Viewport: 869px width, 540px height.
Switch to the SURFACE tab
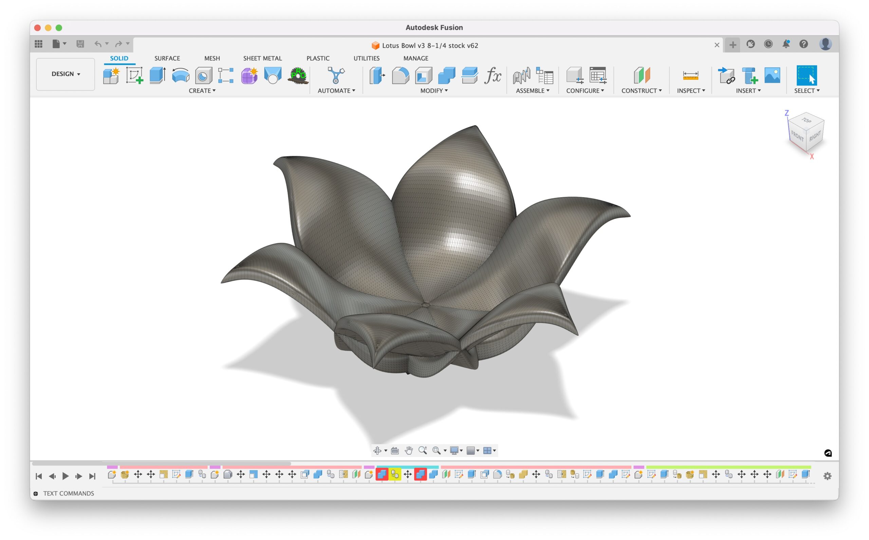167,58
